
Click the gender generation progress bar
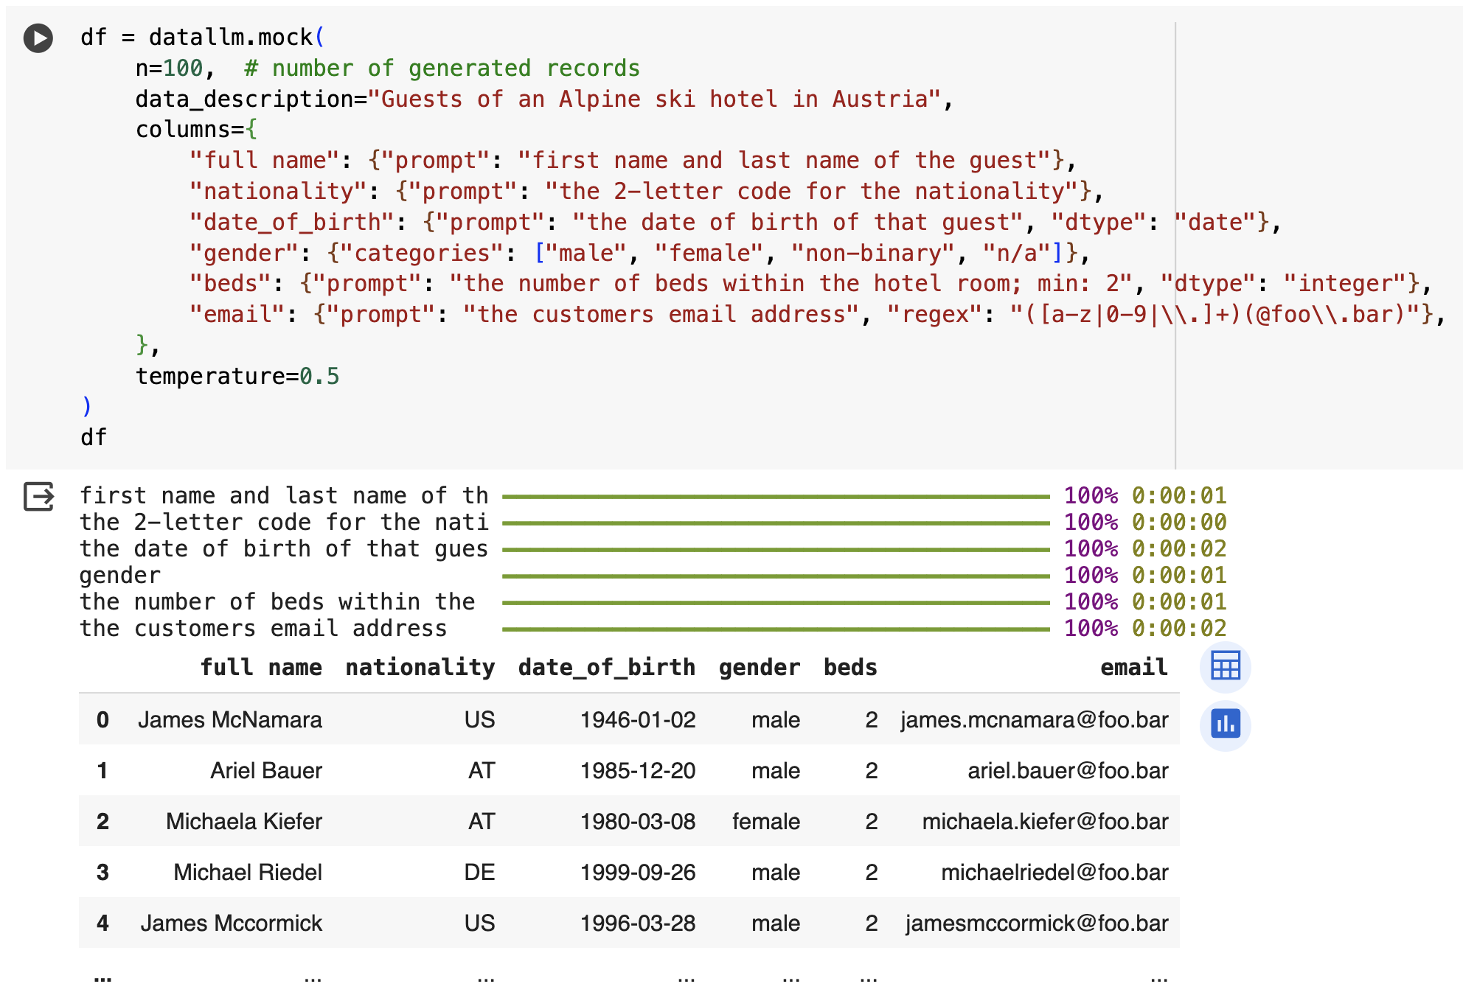click(775, 576)
